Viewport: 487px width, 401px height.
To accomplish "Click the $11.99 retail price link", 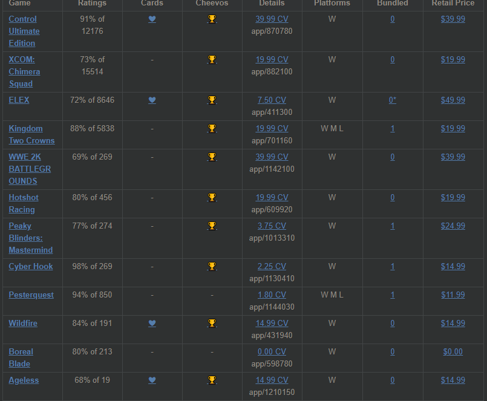I will [x=453, y=295].
